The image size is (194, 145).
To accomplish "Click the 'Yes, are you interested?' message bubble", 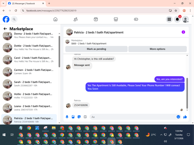I will 170,79.
